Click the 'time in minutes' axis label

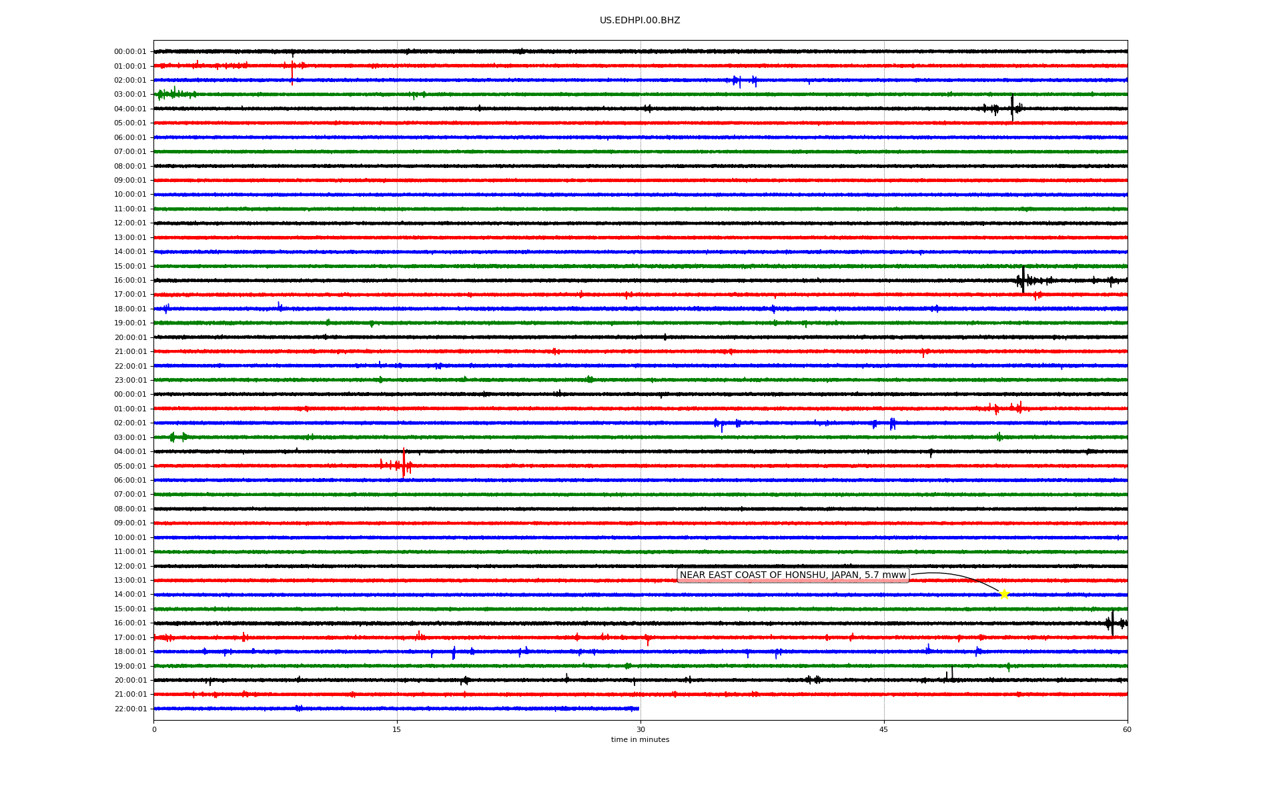tap(640, 740)
